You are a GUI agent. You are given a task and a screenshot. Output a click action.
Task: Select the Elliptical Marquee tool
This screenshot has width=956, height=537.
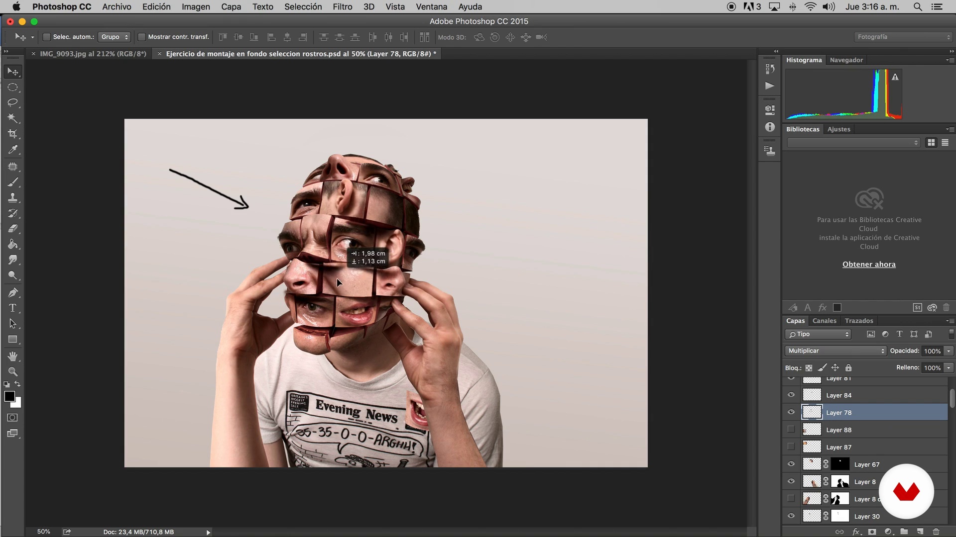point(13,88)
